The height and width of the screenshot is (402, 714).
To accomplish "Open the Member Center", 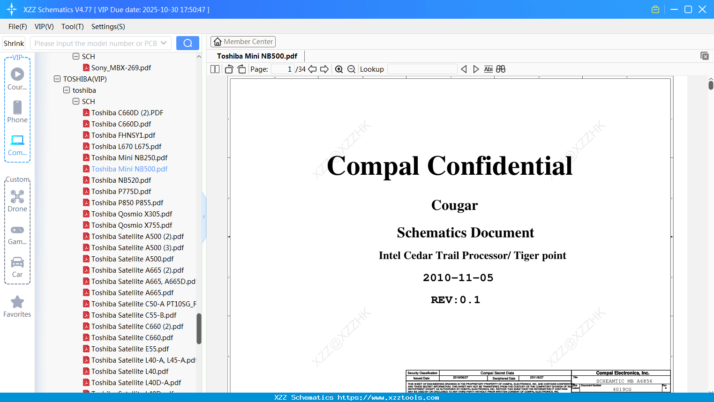I will click(243, 42).
